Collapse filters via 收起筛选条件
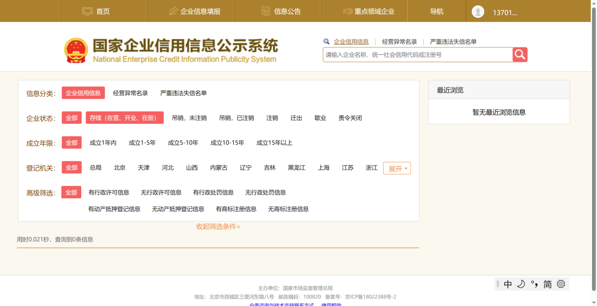This screenshot has width=597, height=306. coord(218,226)
